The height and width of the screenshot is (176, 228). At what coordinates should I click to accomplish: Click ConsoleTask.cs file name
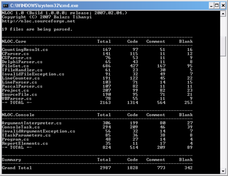pyautogui.click(x=21, y=127)
